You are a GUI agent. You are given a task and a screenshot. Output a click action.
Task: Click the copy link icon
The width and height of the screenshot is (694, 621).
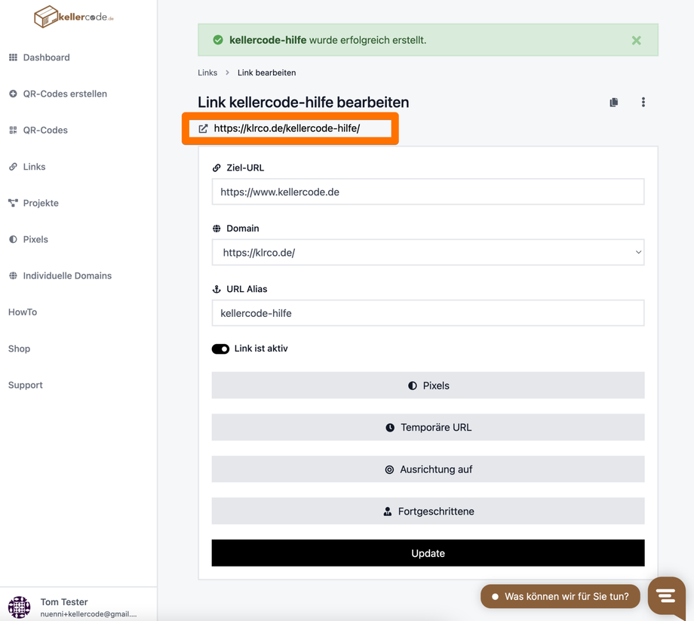pos(614,102)
